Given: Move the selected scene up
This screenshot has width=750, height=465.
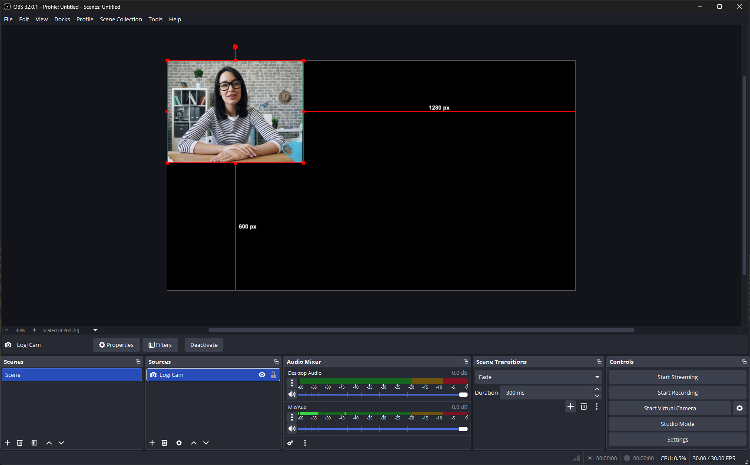Looking at the screenshot, I should pos(49,443).
